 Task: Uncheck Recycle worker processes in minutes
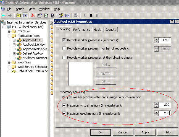(x=64, y=40)
